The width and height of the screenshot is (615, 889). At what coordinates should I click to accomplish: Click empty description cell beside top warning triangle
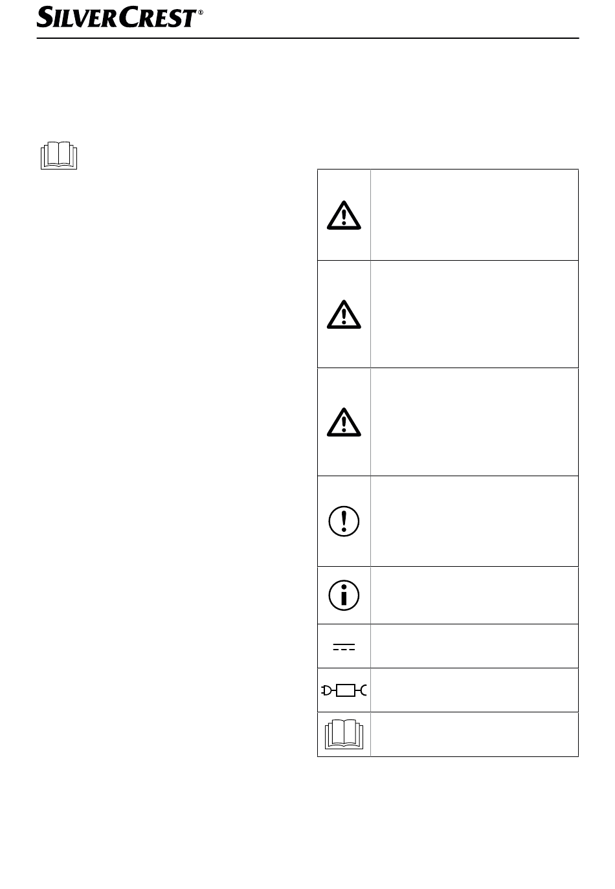(474, 215)
